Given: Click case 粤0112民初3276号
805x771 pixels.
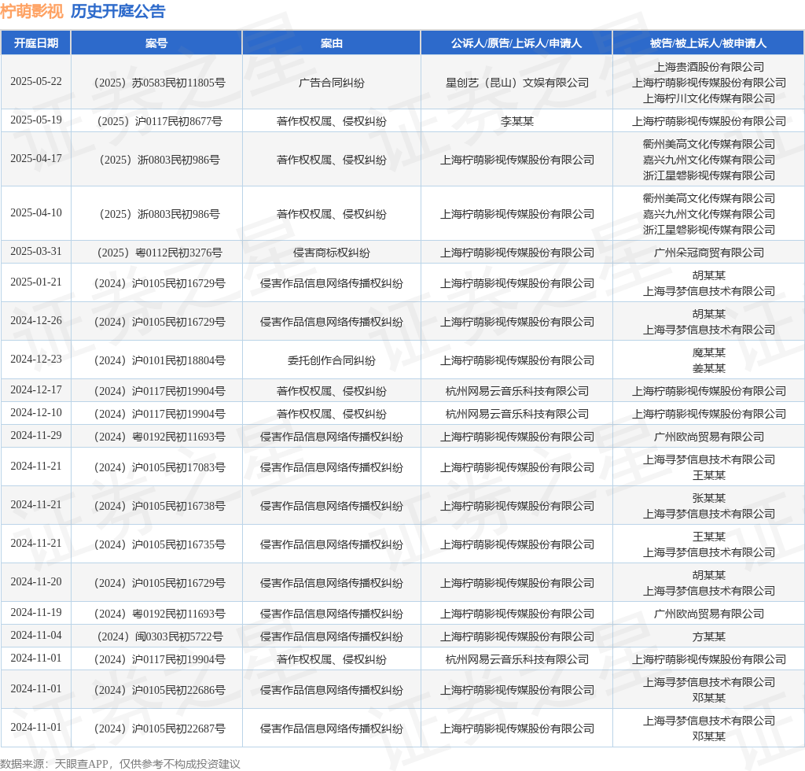Looking at the screenshot, I should [x=160, y=253].
